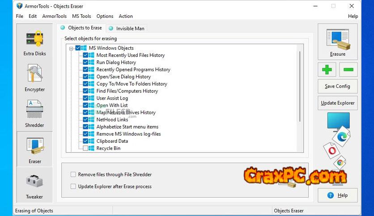
Task: Click Windows logo beside Clipboard Data
Action: click(x=91, y=141)
